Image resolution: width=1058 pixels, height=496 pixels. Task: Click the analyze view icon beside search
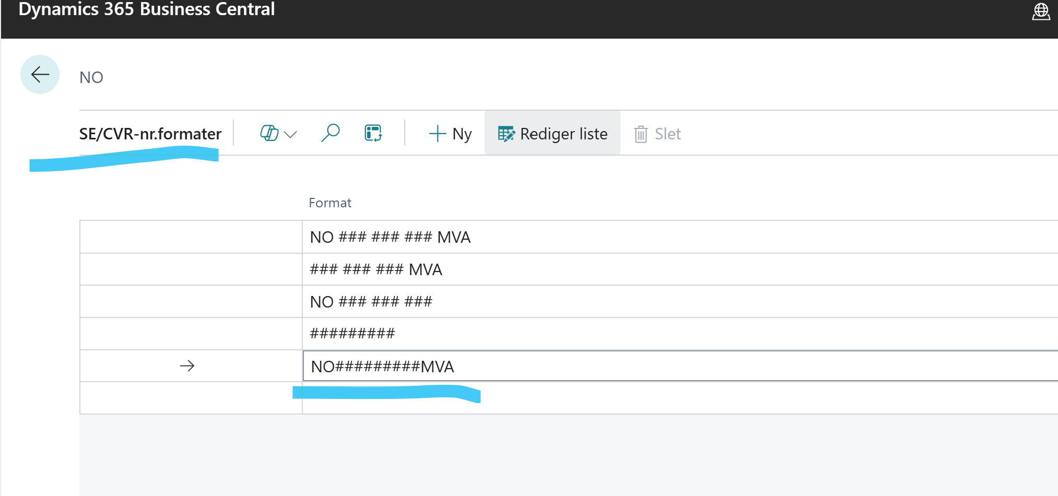(x=373, y=134)
